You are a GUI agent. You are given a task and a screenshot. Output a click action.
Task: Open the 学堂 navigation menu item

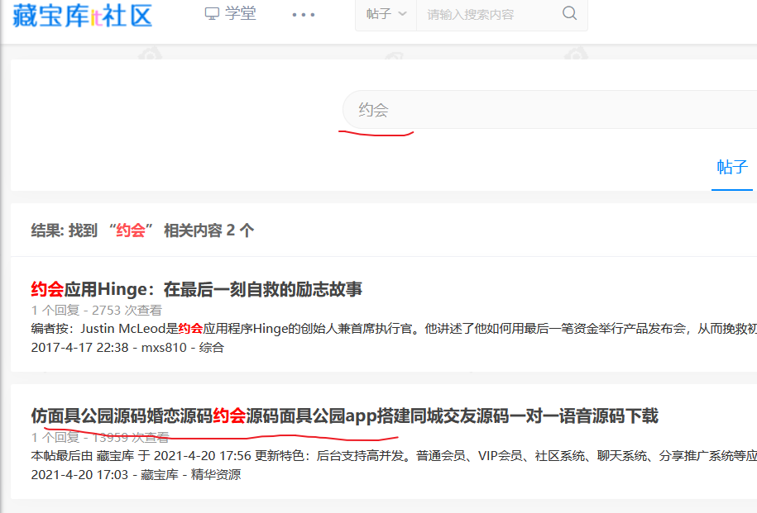pos(241,14)
